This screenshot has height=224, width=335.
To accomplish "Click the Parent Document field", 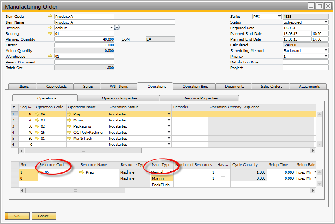I will [x=84, y=62].
